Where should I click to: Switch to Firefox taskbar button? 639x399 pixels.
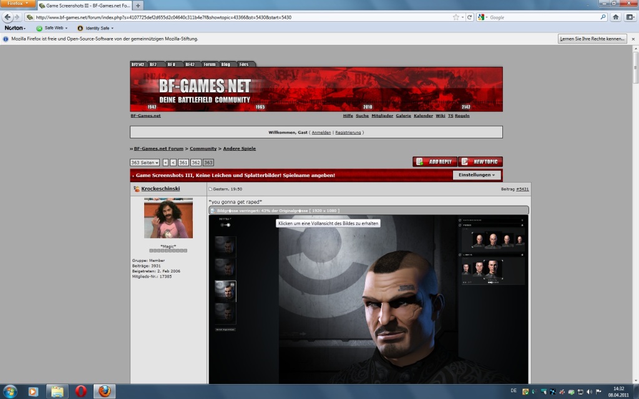(x=105, y=392)
